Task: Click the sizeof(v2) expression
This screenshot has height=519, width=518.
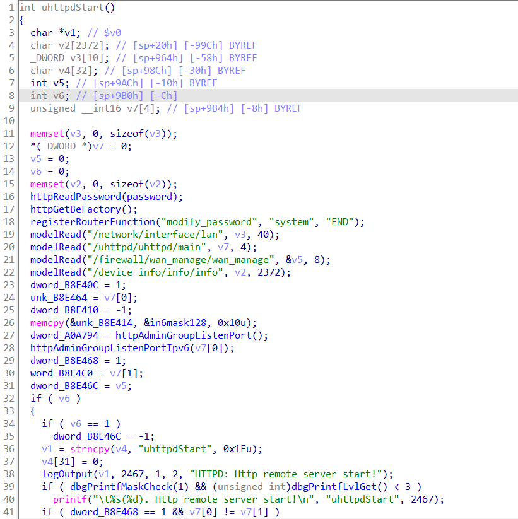Action: point(138,184)
